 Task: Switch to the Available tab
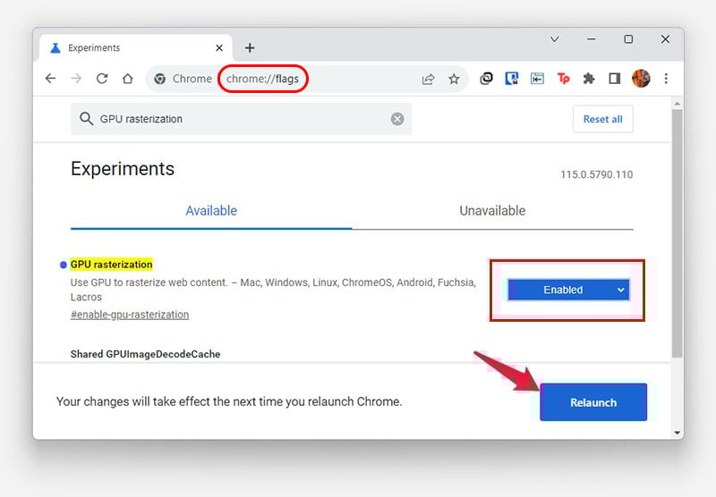tap(211, 211)
